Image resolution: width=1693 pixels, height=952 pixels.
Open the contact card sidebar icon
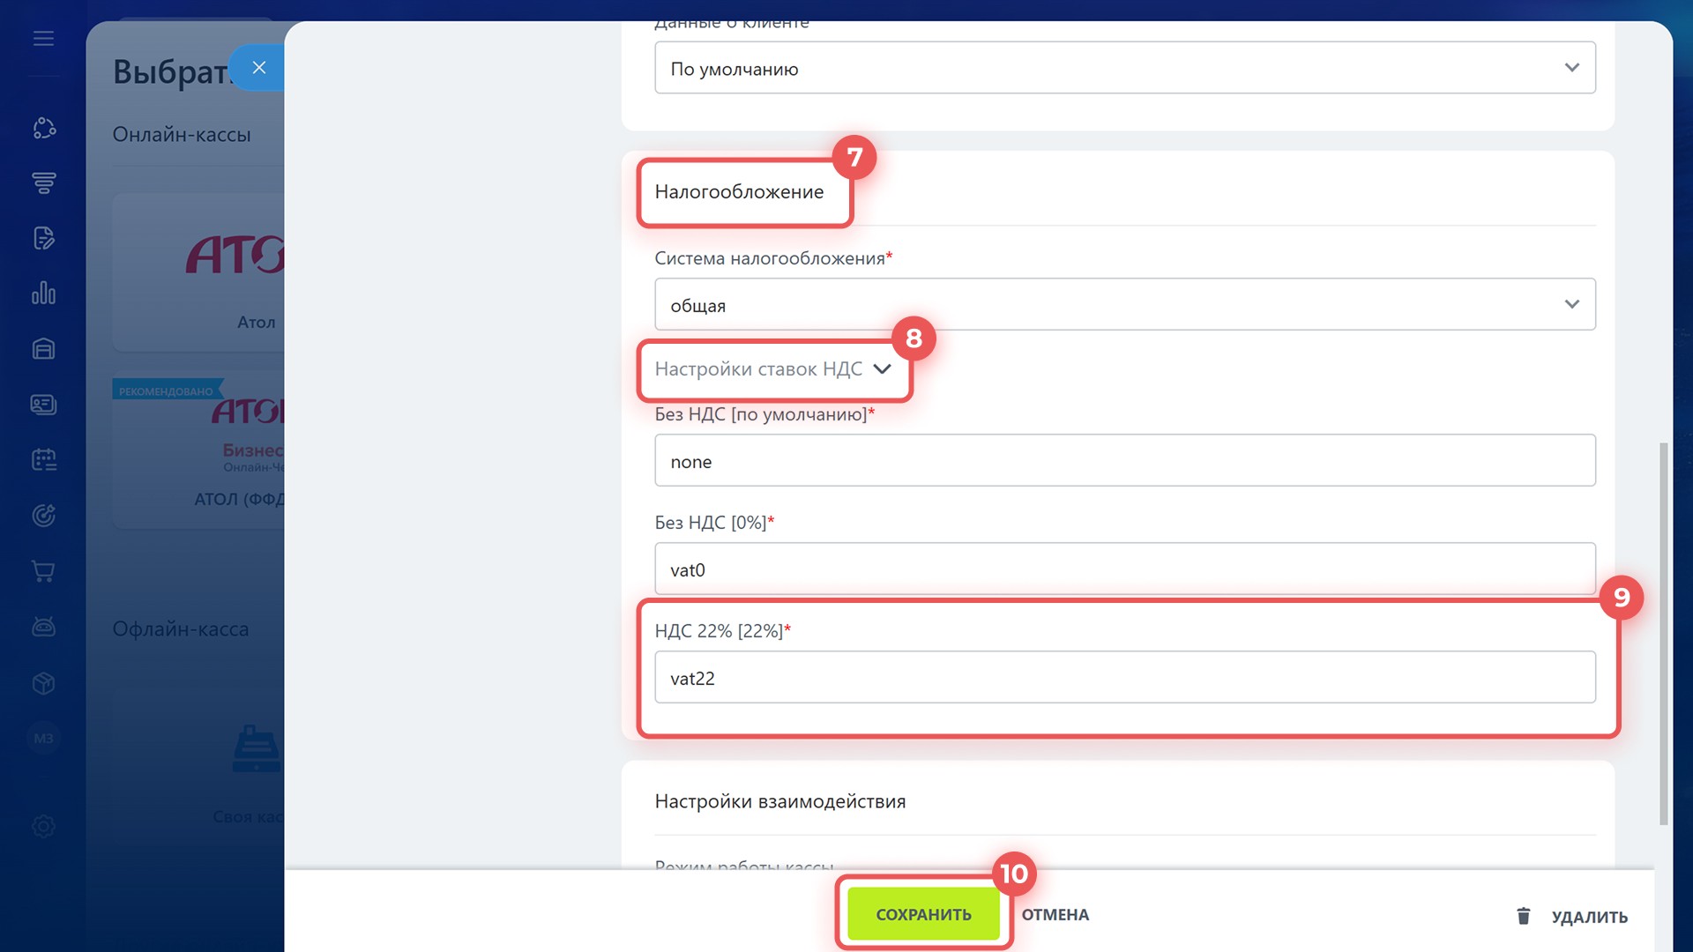coord(43,405)
